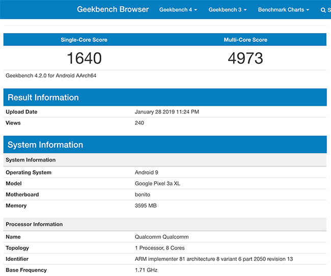The width and height of the screenshot is (331, 276).
Task: Click the Upload Date label
Action: click(21, 112)
